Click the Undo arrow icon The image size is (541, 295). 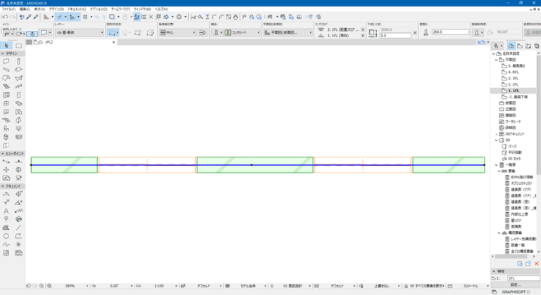[x=5, y=17]
